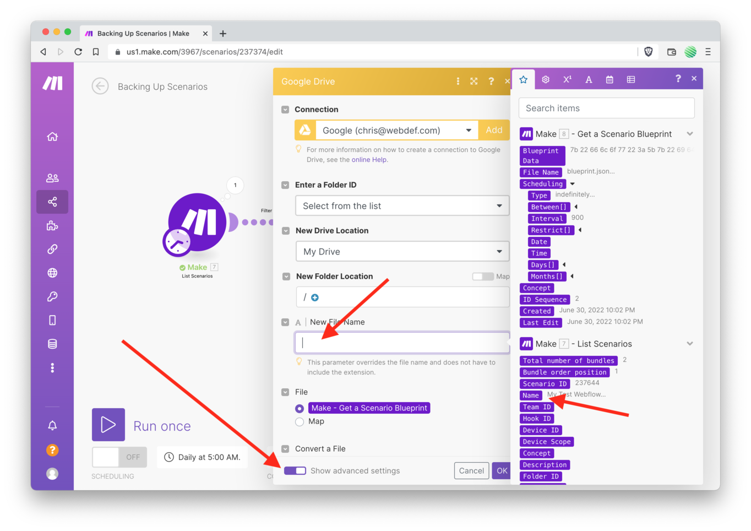Open the orange help question icon
The height and width of the screenshot is (531, 751).
52,450
